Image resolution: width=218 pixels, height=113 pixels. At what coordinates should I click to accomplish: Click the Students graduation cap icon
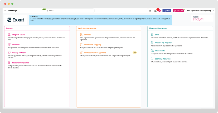pyautogui.click(x=9, y=44)
